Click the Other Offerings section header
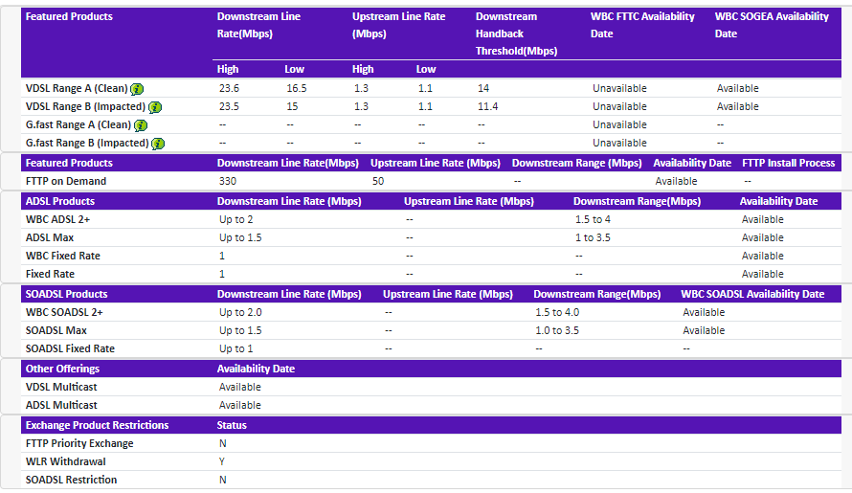Image resolution: width=852 pixels, height=493 pixels. (x=62, y=369)
